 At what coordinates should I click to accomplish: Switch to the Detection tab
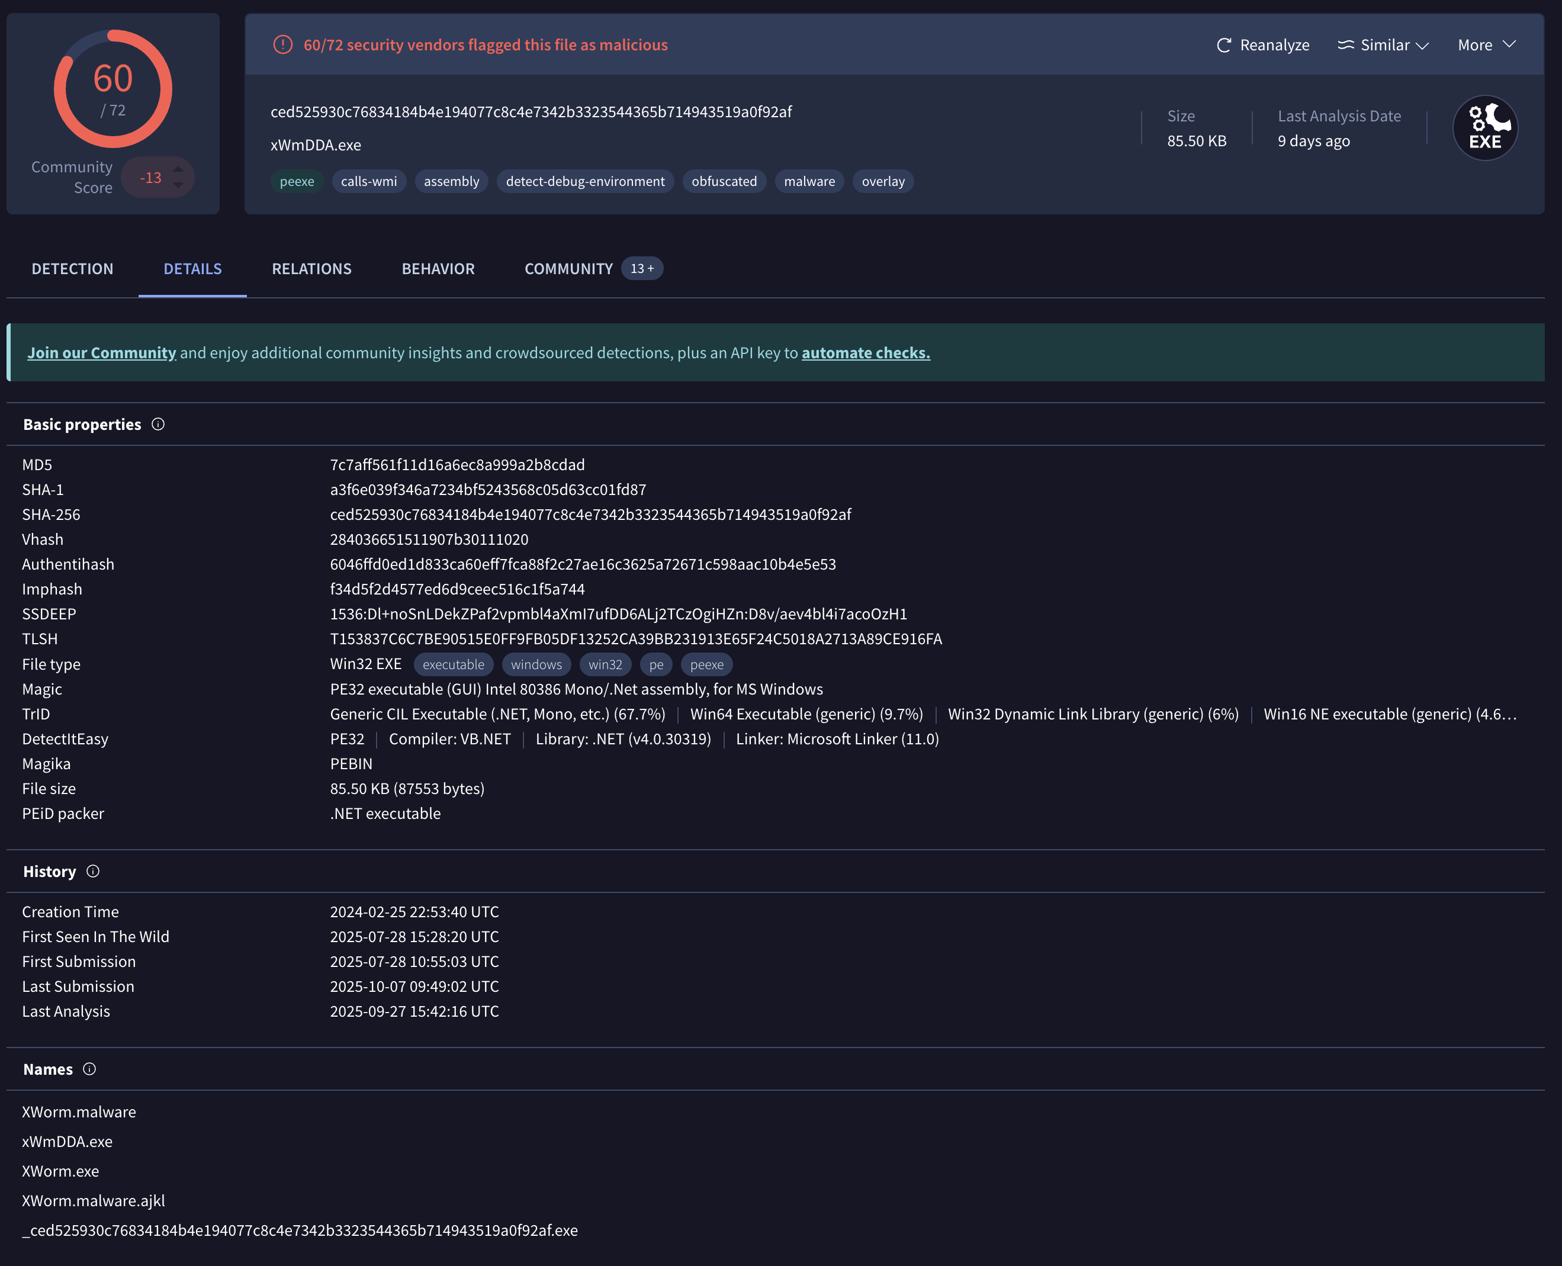[x=72, y=268]
